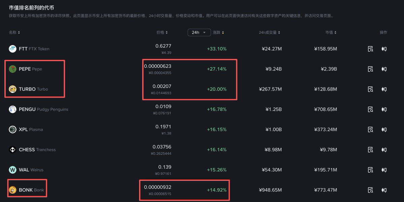Open the 24h time period dropdown
Viewport: 404px width, 202px height.
pyautogui.click(x=199, y=32)
